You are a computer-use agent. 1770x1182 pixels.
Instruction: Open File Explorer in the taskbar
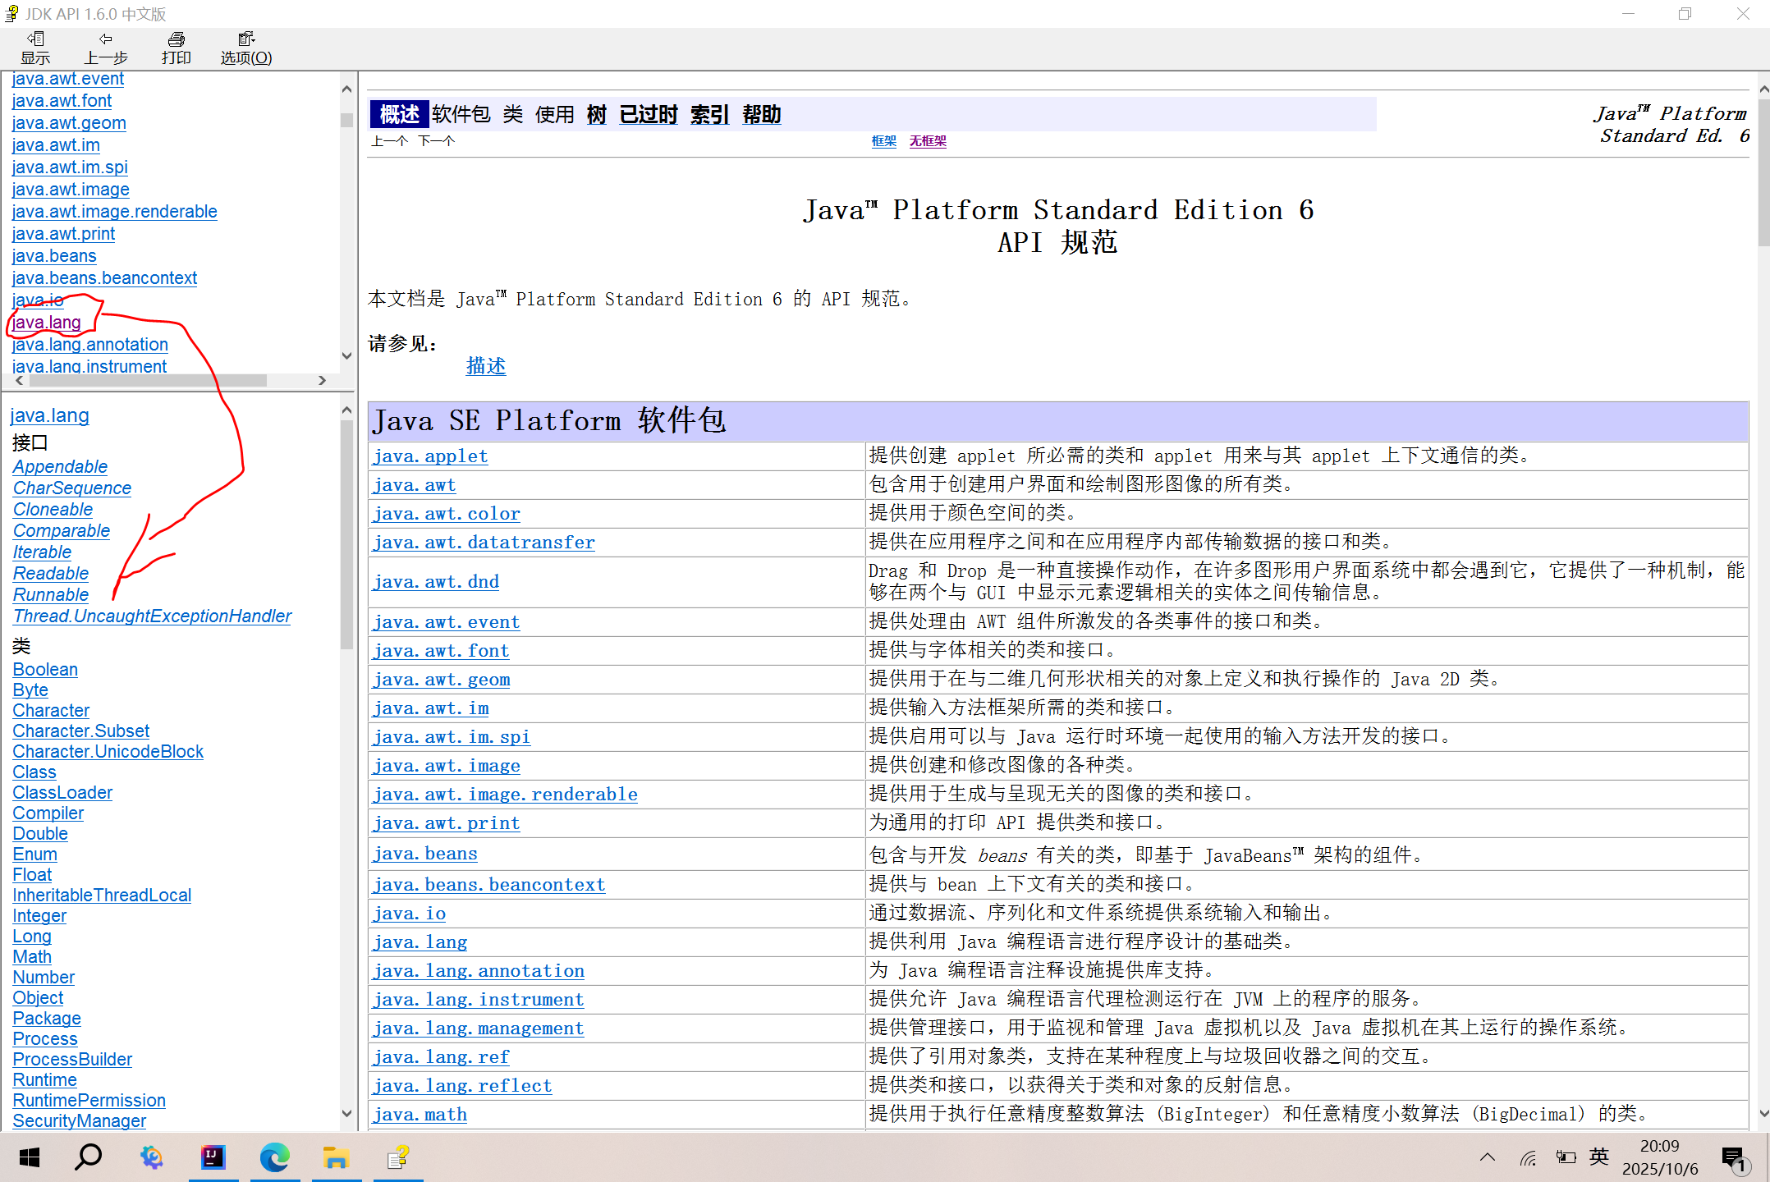[x=336, y=1157]
